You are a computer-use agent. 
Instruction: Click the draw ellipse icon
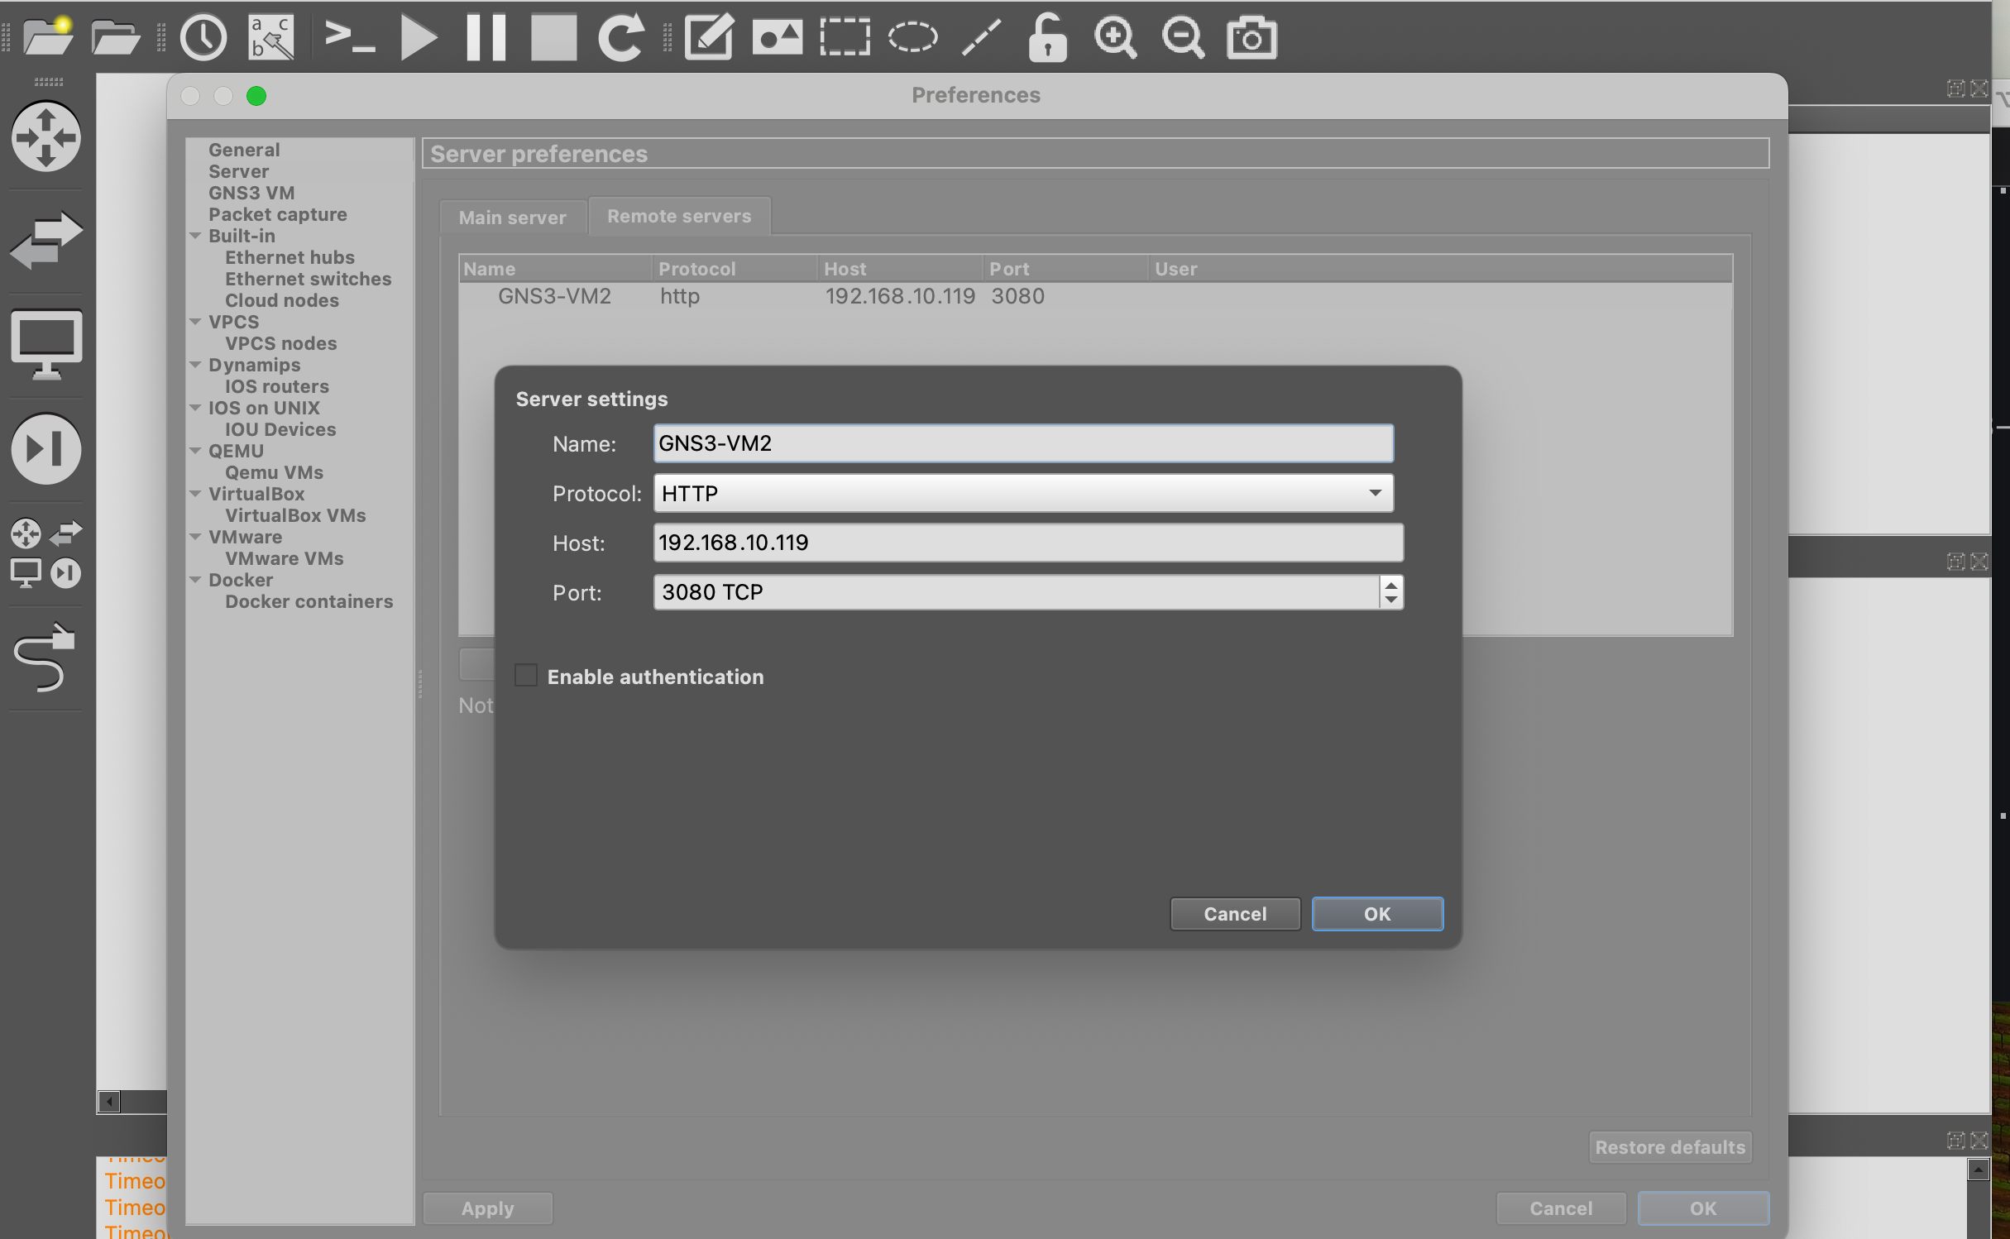[x=912, y=37]
